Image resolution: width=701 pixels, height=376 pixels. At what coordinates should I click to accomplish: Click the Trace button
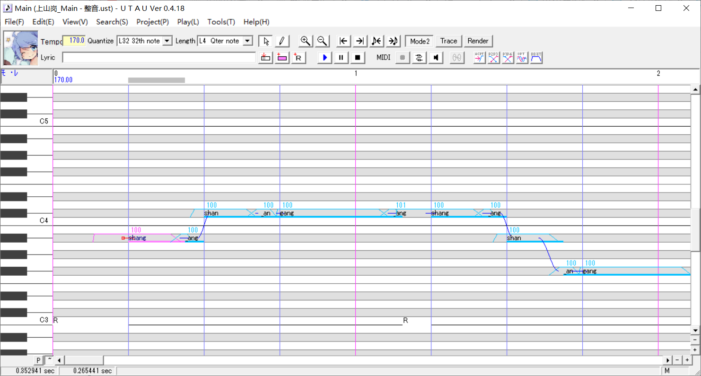448,41
